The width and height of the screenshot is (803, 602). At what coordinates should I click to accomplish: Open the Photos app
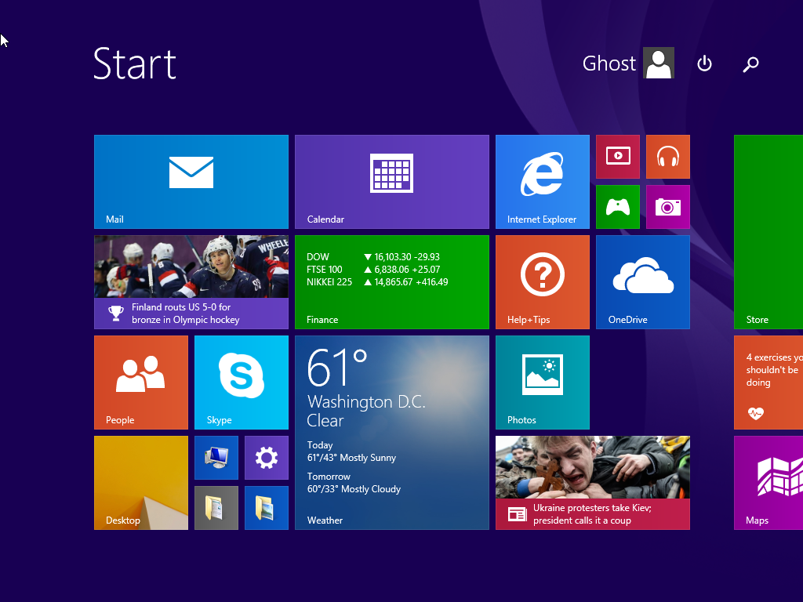(x=542, y=382)
